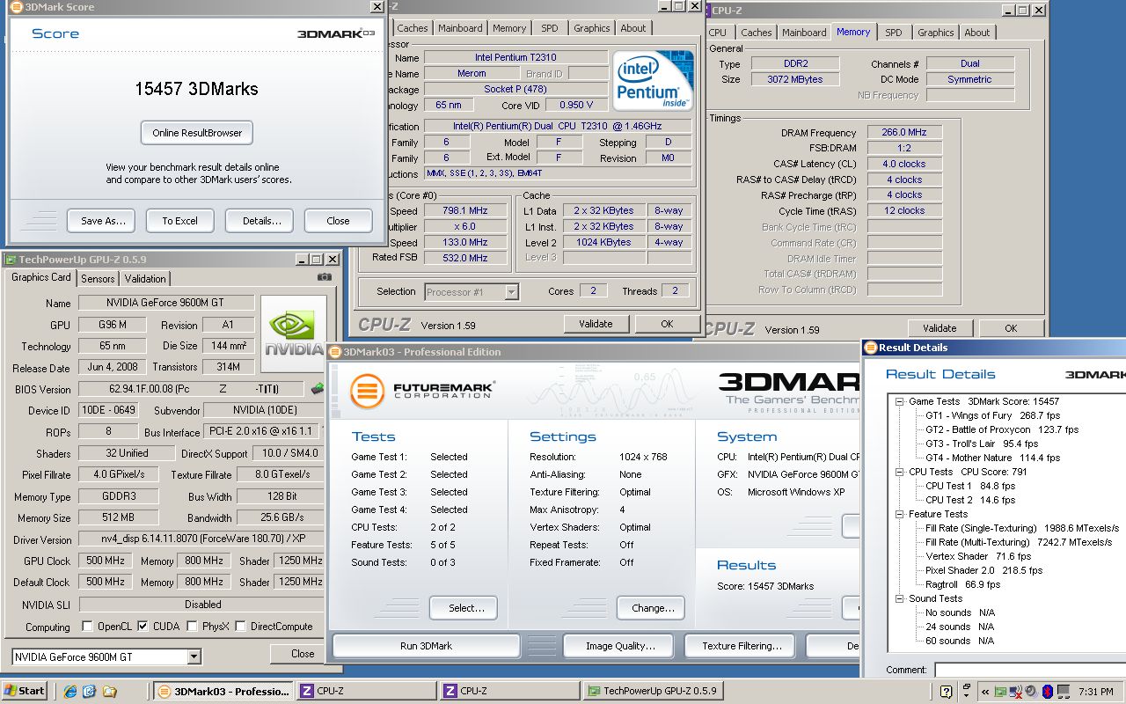Select the CPU Test 2 14.6 fps row
This screenshot has height=704, width=1126.
tap(970, 500)
